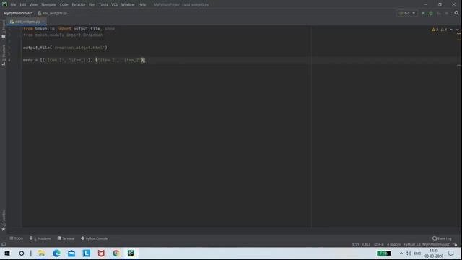This screenshot has width=462, height=260.
Task: Open the Event Log
Action: coord(442,238)
